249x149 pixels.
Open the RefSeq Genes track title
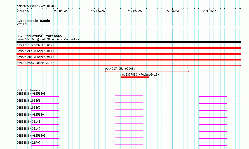(x=28, y=90)
